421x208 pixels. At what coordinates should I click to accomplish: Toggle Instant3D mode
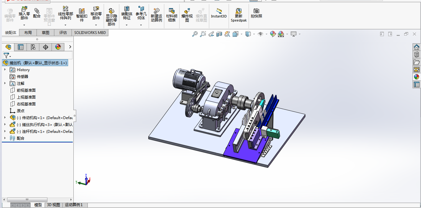pos(219,13)
